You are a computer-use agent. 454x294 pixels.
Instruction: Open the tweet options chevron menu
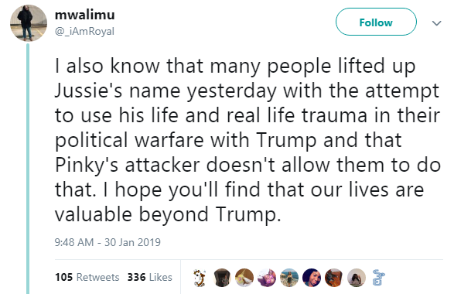(436, 23)
